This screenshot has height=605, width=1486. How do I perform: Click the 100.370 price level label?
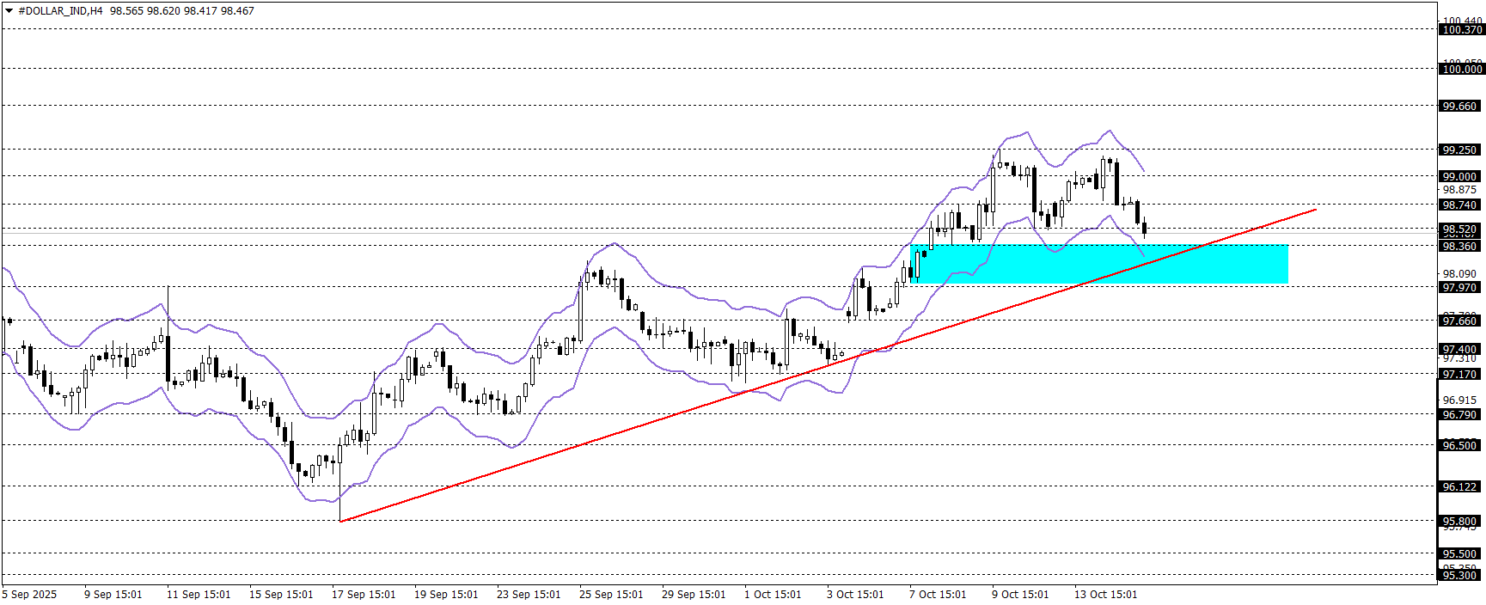[1461, 30]
